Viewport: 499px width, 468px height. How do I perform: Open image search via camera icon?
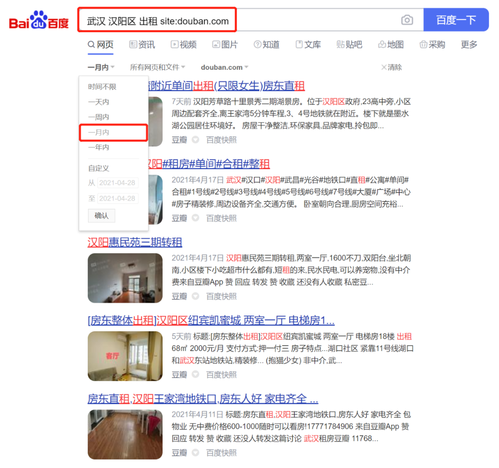pos(407,20)
